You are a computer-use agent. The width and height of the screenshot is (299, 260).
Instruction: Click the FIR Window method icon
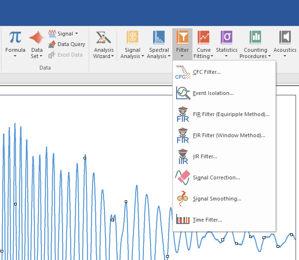183,135
